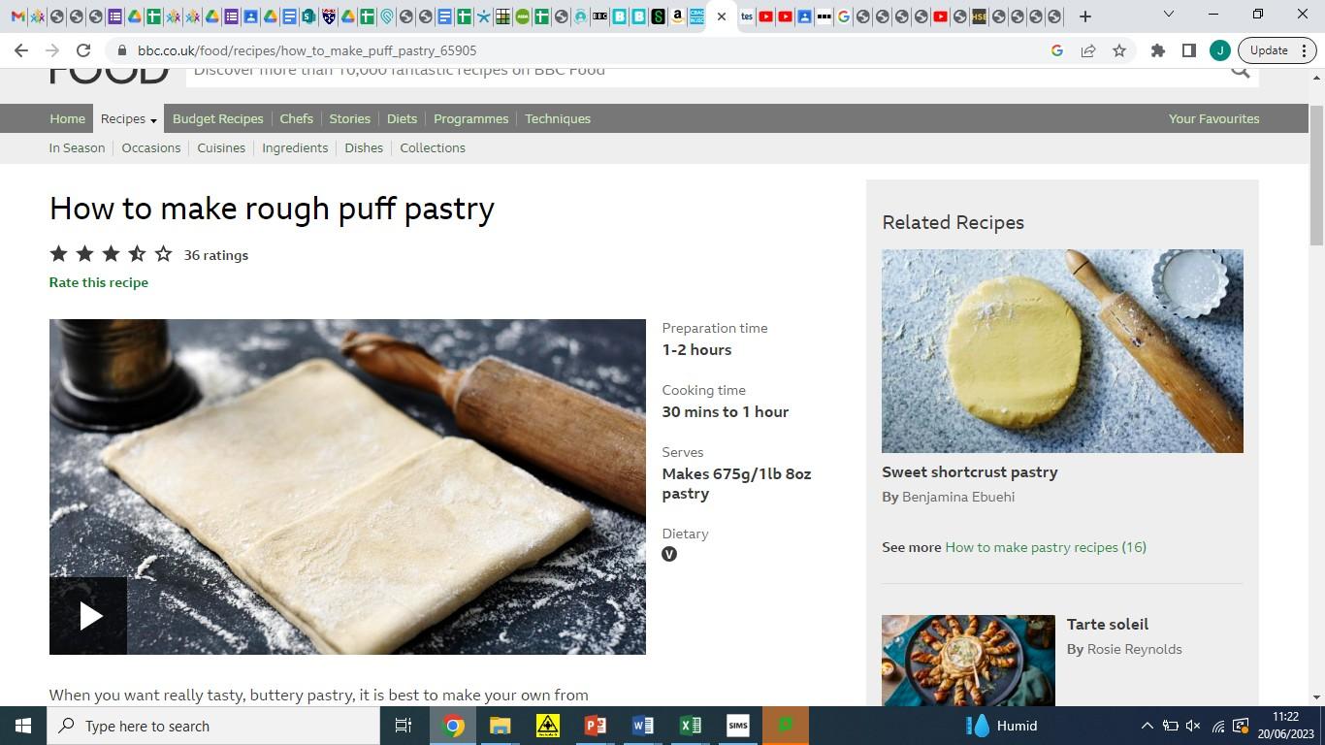The height and width of the screenshot is (745, 1325).
Task: Go forward in browser history
Action: (52, 50)
